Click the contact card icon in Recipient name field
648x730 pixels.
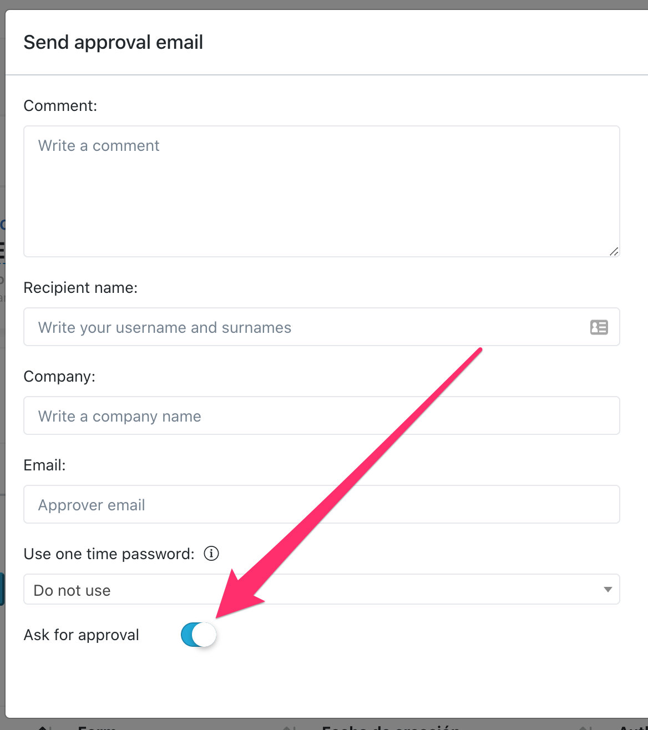coord(599,328)
